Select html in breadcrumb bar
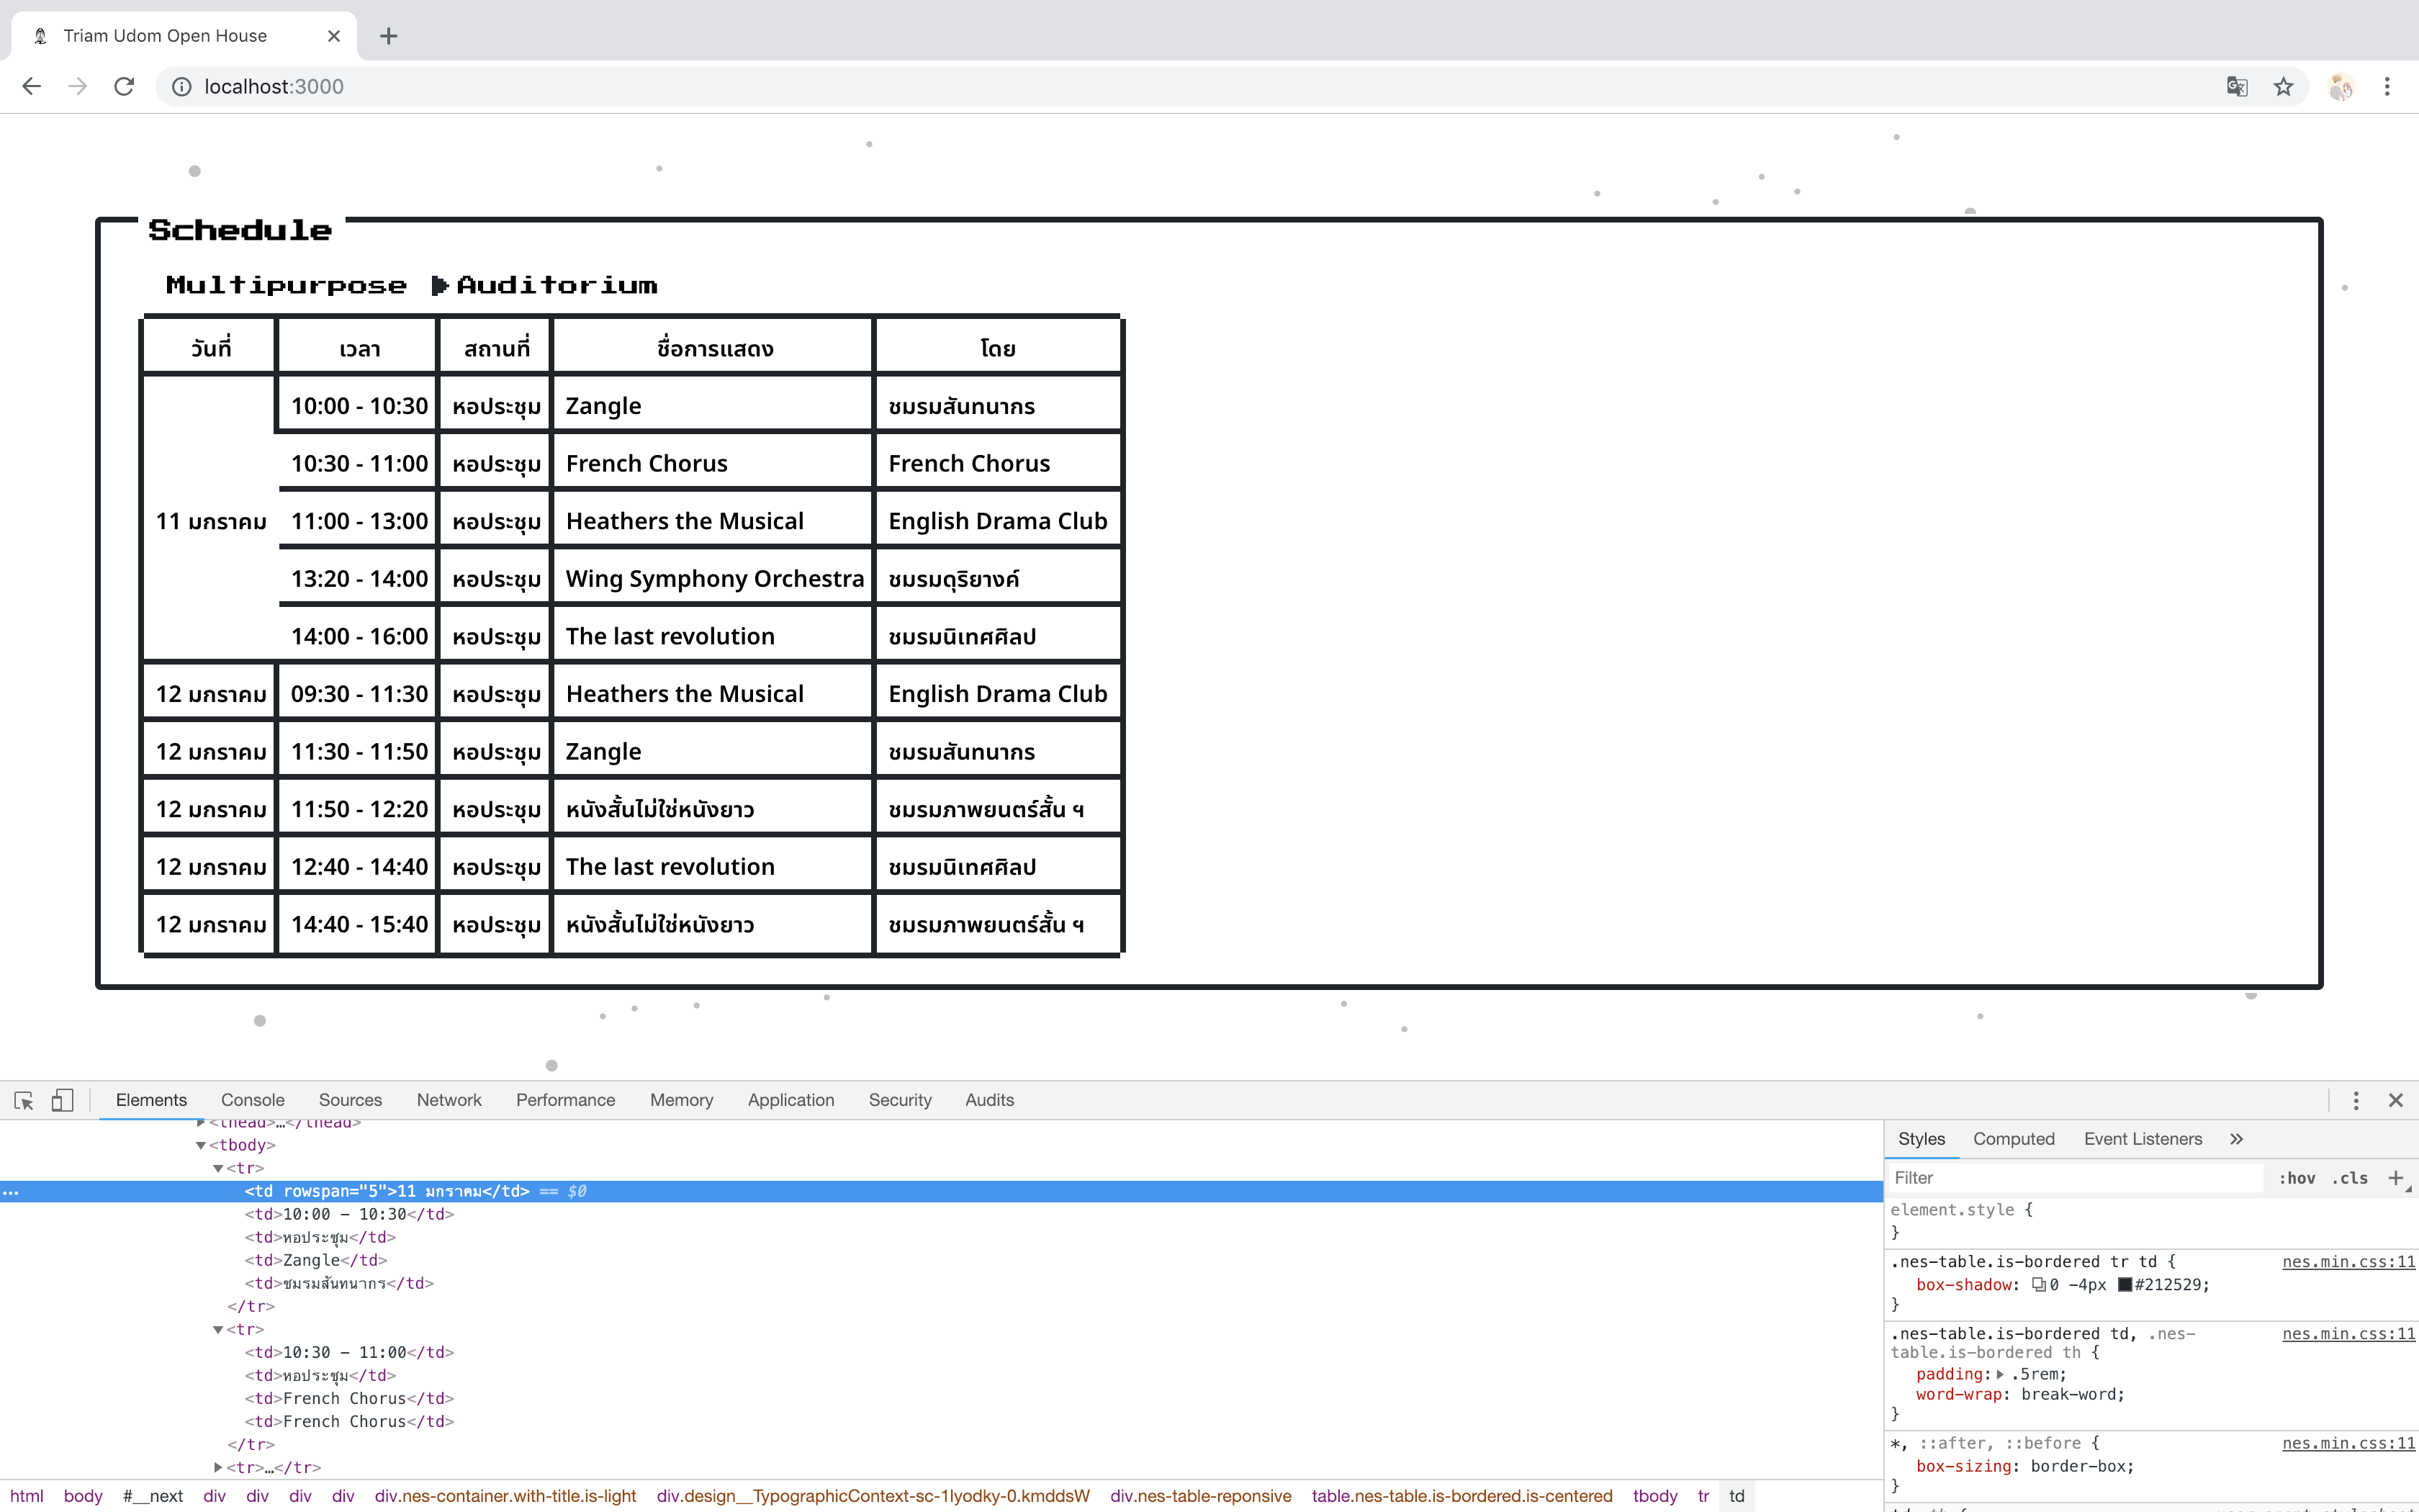 point(27,1496)
